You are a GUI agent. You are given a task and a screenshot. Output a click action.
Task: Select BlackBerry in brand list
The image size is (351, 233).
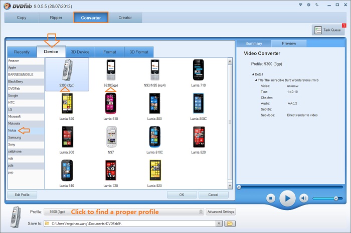(x=26, y=81)
